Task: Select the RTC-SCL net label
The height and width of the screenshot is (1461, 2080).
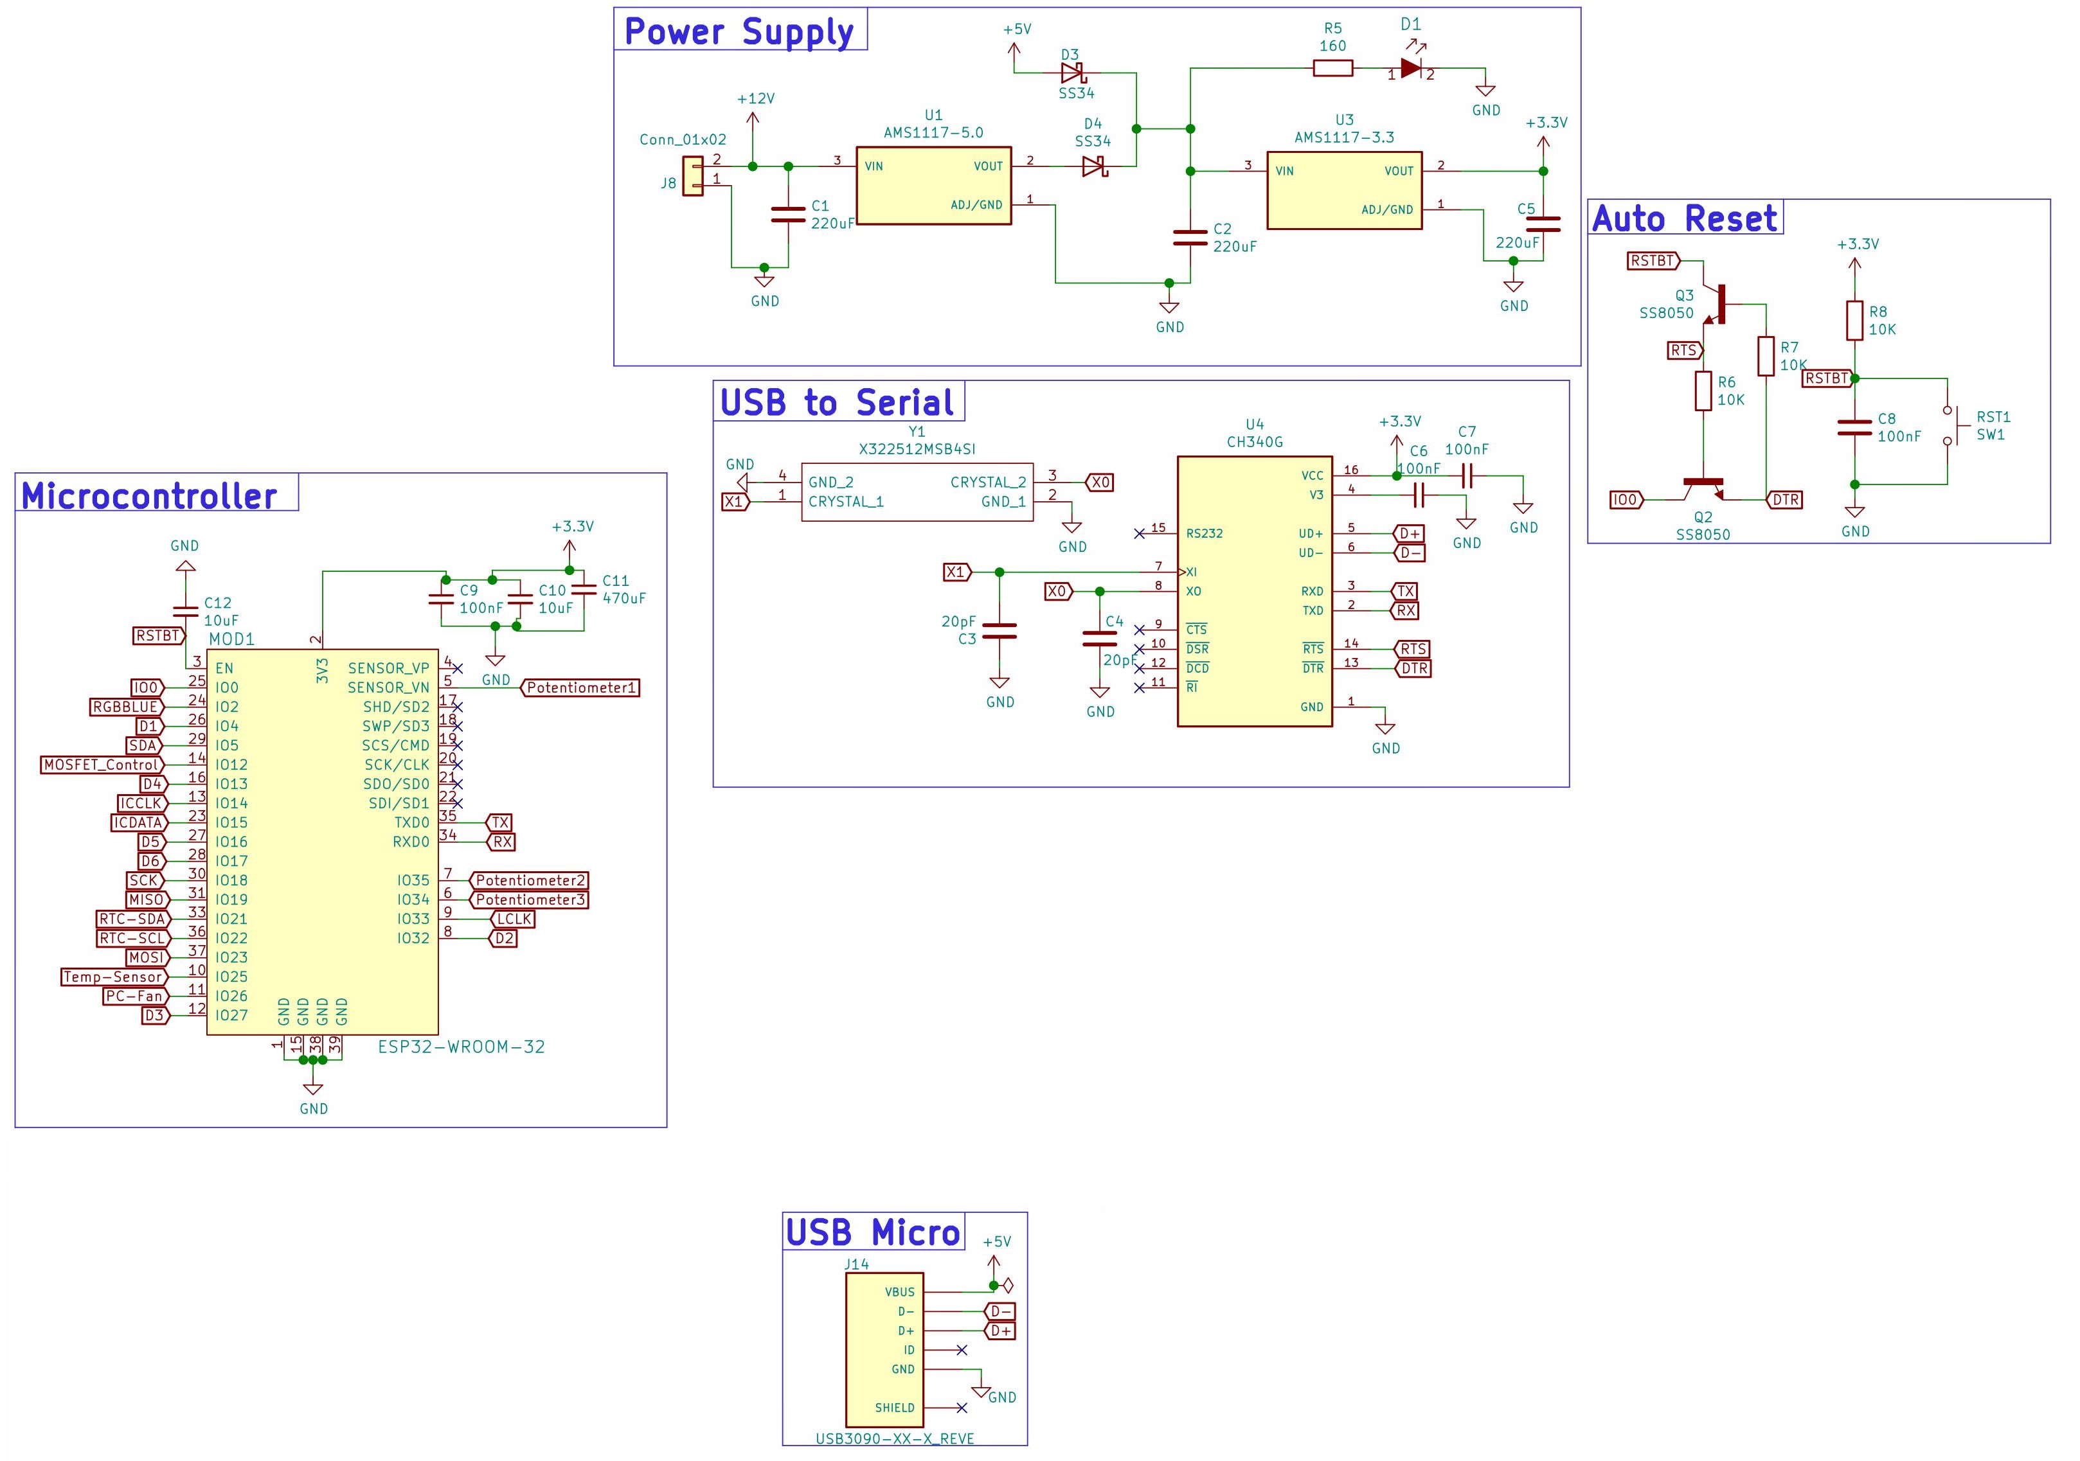Action: (133, 939)
